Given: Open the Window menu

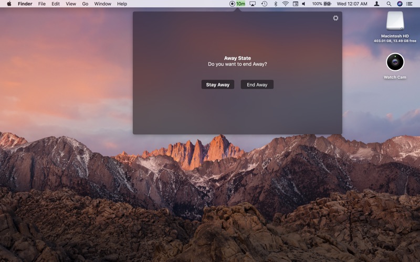Looking at the screenshot, I should click(x=102, y=4).
